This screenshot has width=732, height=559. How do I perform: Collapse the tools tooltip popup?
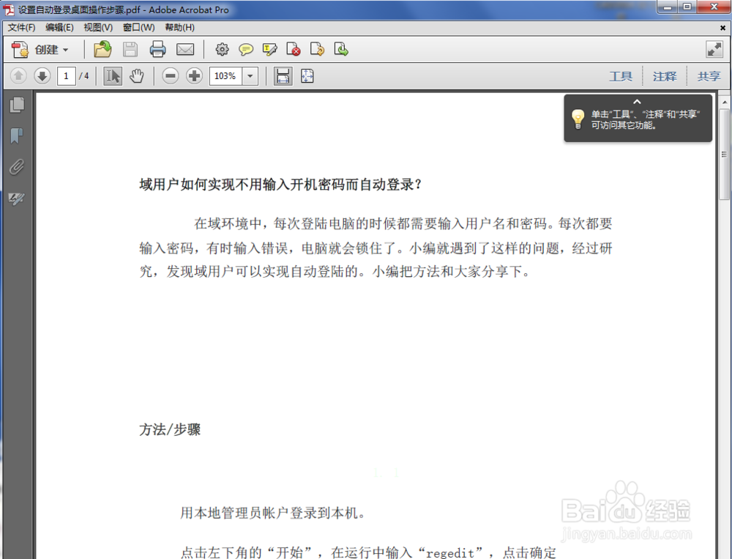[x=636, y=102]
